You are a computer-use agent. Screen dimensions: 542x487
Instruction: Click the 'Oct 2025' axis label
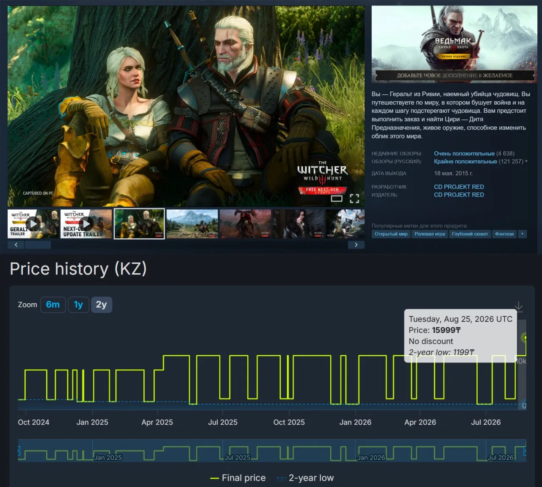click(x=289, y=422)
